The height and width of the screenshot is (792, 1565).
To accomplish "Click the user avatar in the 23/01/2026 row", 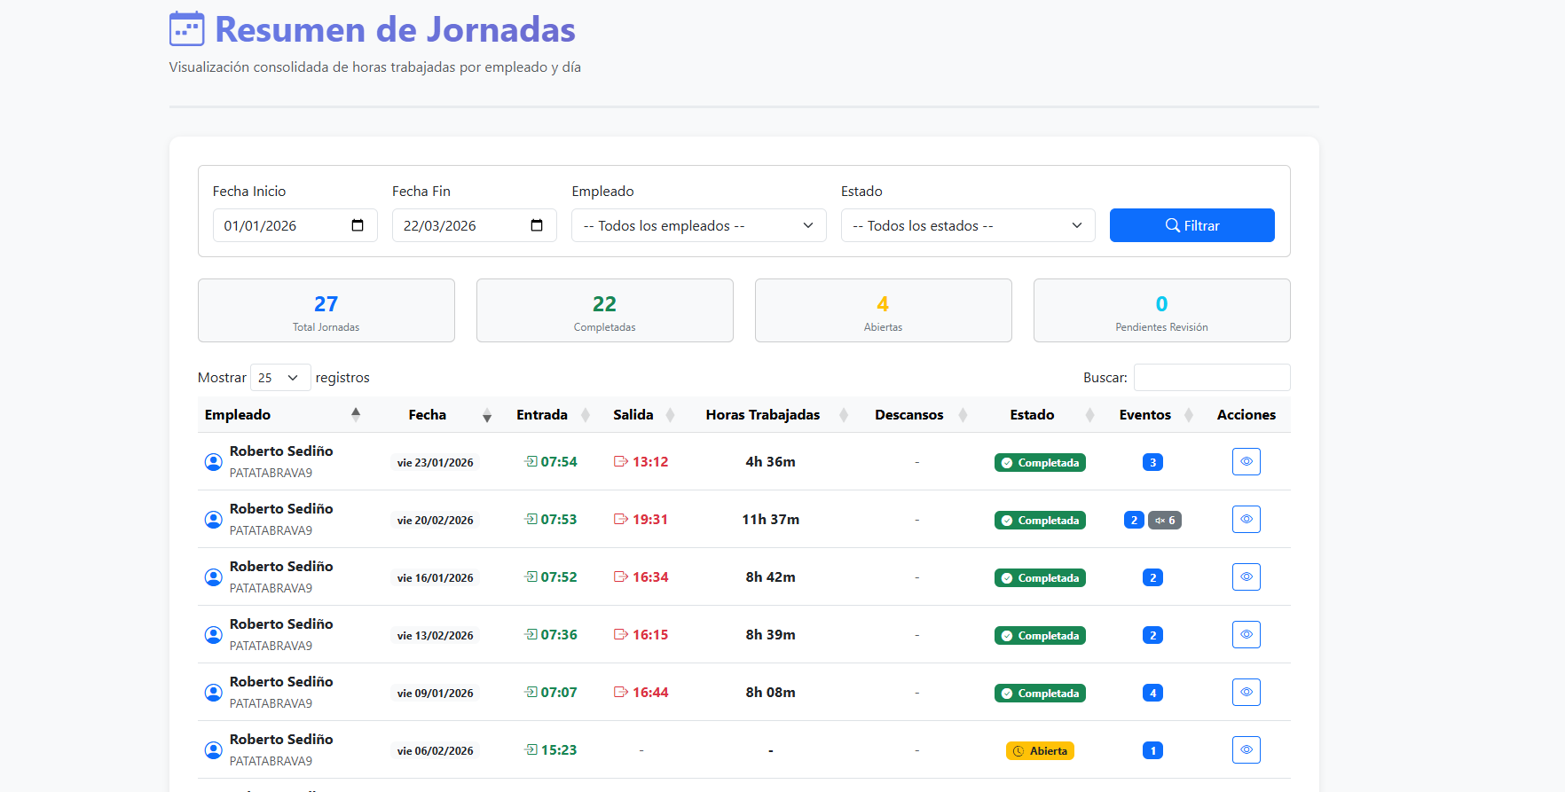I will pos(214,462).
